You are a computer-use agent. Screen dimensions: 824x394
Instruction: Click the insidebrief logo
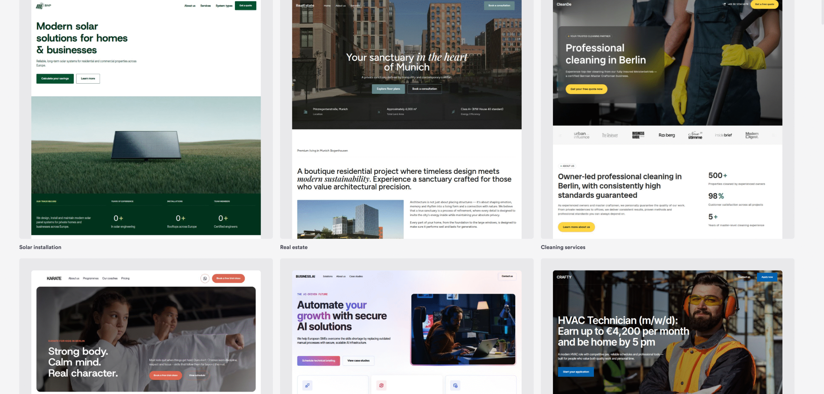pos(723,135)
